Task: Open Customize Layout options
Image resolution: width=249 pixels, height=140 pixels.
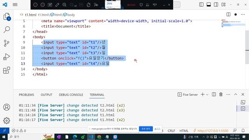Action: pyautogui.click(x=223, y=4)
